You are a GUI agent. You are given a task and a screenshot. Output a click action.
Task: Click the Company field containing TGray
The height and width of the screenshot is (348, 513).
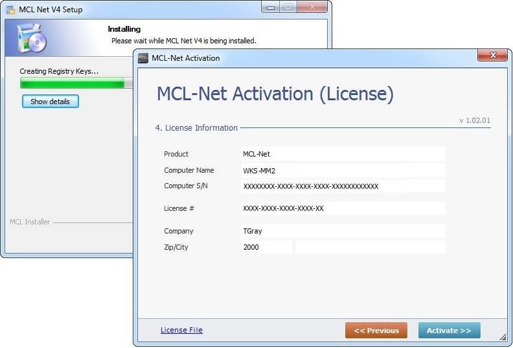coord(343,231)
